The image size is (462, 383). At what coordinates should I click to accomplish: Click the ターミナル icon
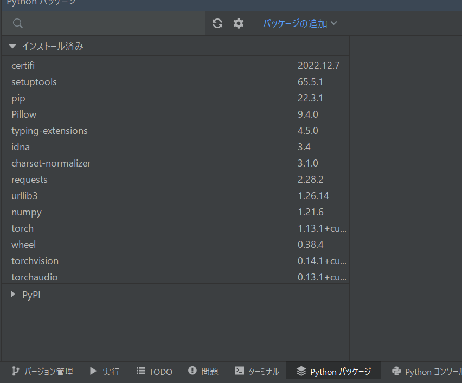pos(239,371)
